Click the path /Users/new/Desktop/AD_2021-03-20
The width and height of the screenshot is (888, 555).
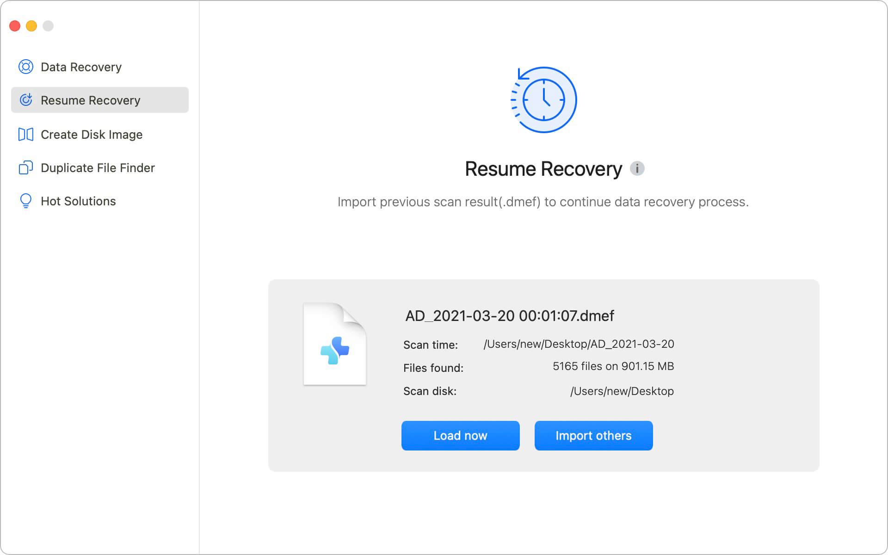tap(579, 344)
